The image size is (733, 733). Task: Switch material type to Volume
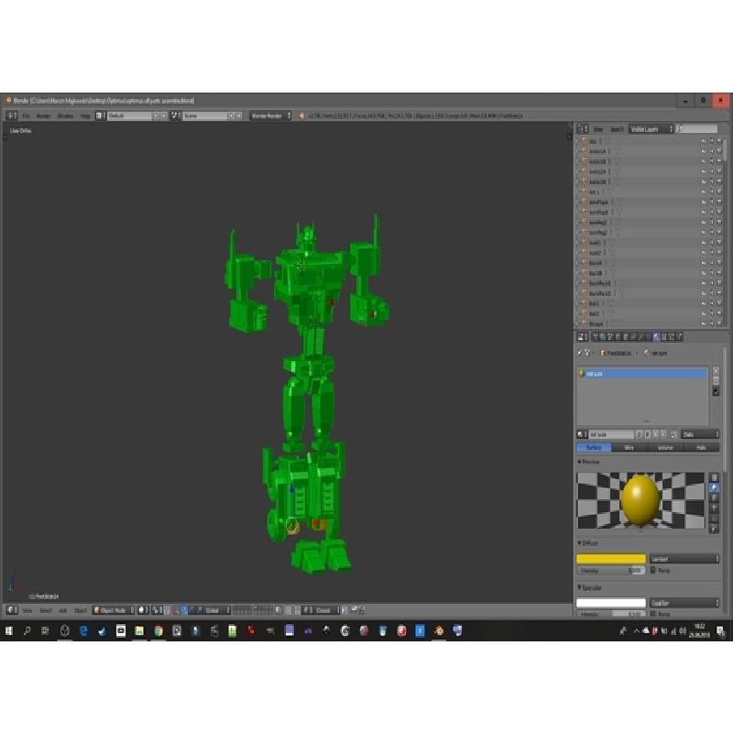coord(665,448)
